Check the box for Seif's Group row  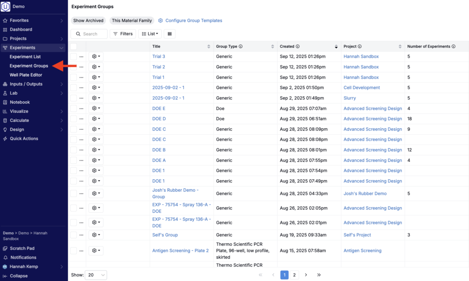coord(74,235)
